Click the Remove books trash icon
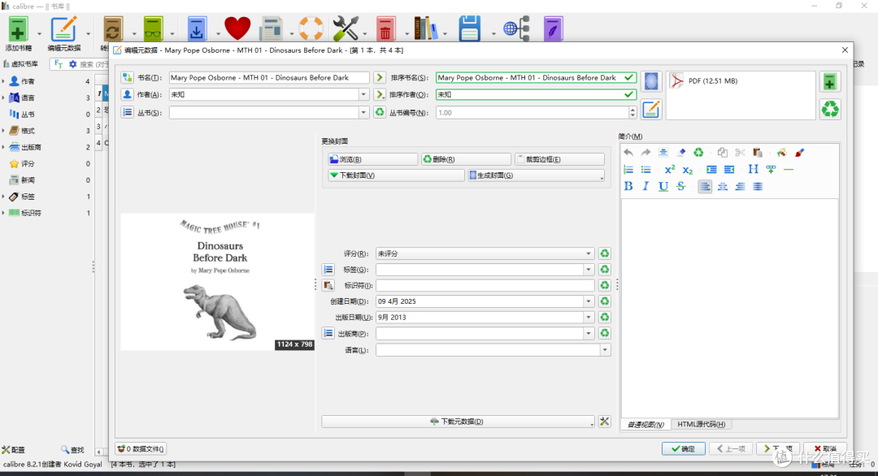The height and width of the screenshot is (476, 878). tap(385, 28)
